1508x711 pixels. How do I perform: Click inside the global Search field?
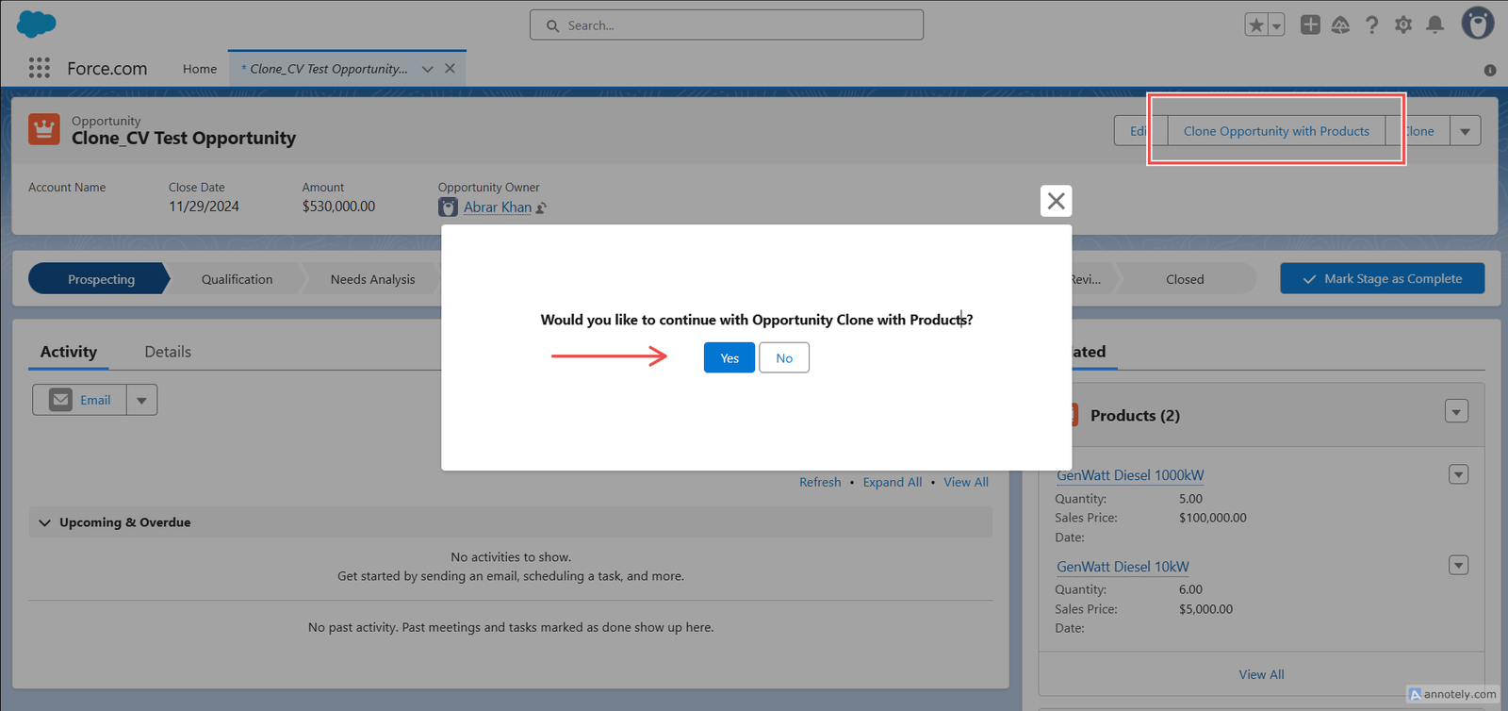coord(727,25)
